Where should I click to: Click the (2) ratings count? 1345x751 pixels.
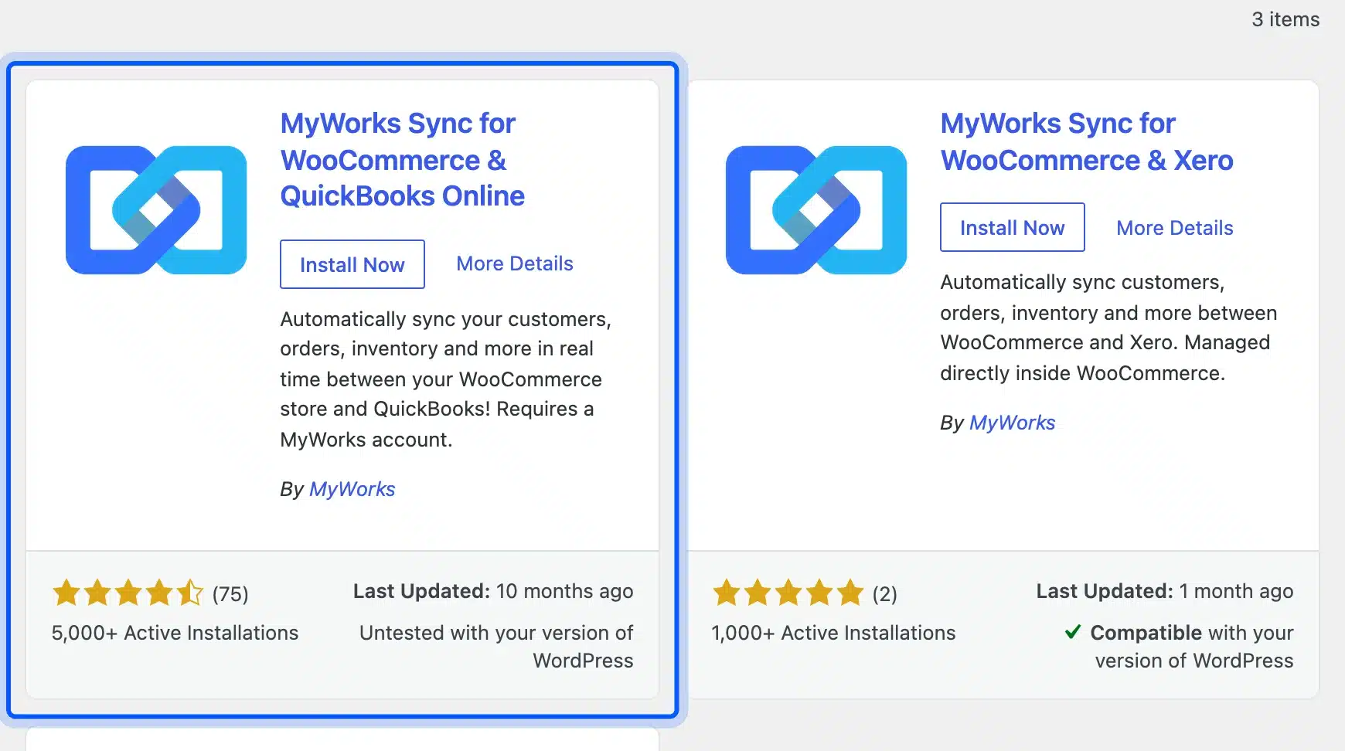point(885,594)
